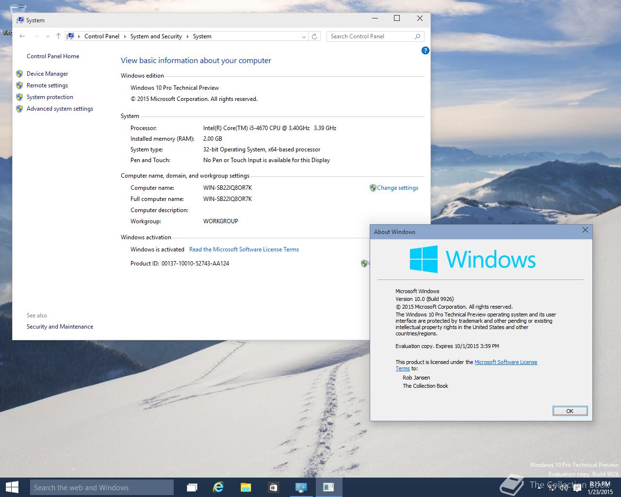Click the installed memory value '2.00 GB'
The height and width of the screenshot is (497, 621).
(x=212, y=139)
